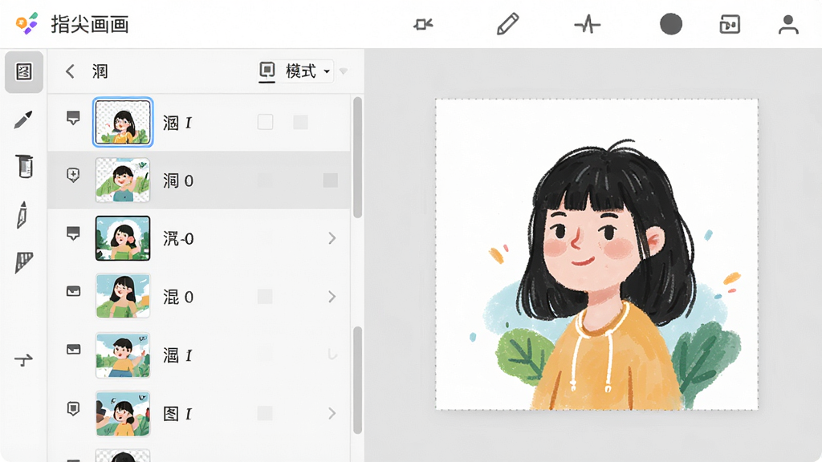Image resolution: width=822 pixels, height=462 pixels.
Task: Open the camera record icon in top bar
Action: (x=423, y=24)
